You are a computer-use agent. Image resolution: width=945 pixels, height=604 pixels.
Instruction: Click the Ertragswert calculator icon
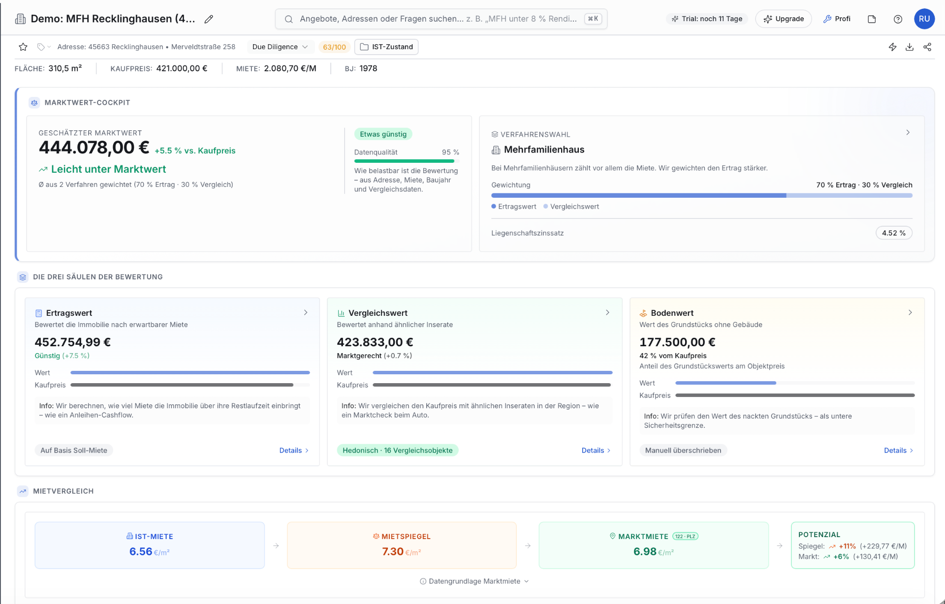click(x=39, y=313)
